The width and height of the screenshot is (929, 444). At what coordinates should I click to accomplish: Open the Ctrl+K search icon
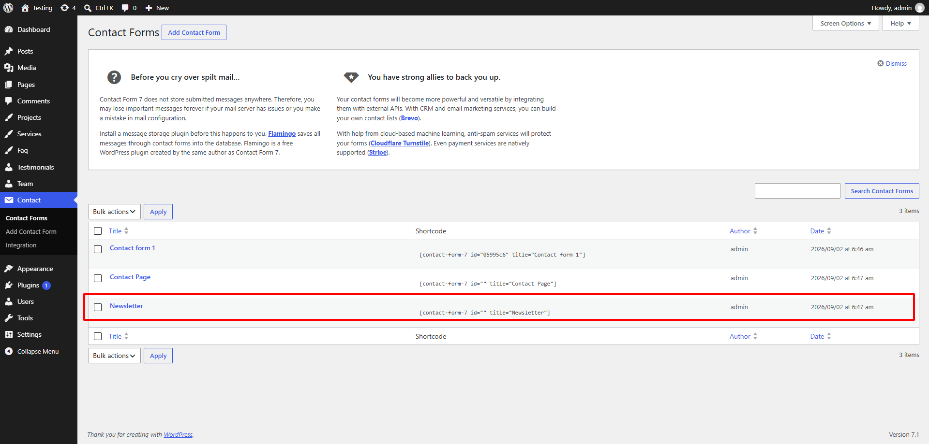click(88, 8)
